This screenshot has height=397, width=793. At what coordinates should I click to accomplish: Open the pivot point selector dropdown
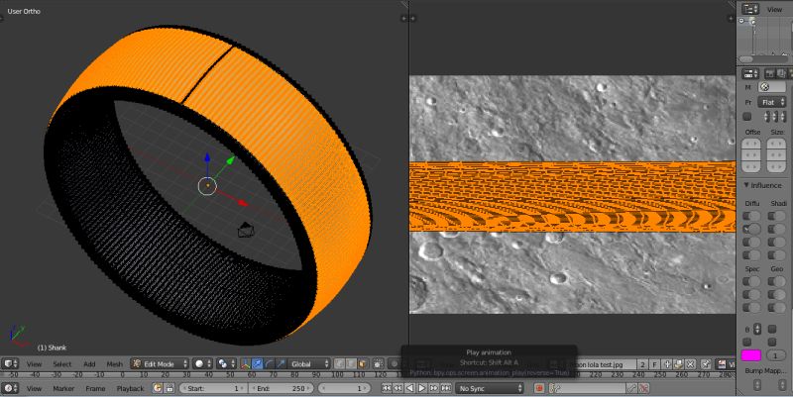[x=225, y=363]
